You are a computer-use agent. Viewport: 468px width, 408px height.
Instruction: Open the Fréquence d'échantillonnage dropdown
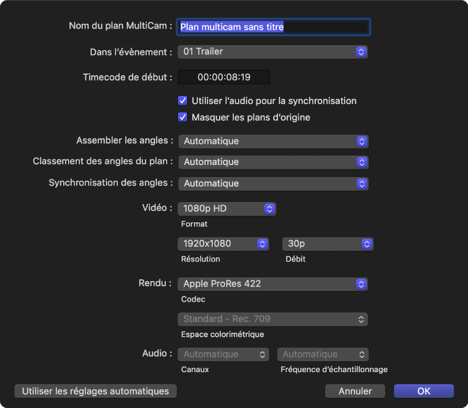click(x=322, y=354)
